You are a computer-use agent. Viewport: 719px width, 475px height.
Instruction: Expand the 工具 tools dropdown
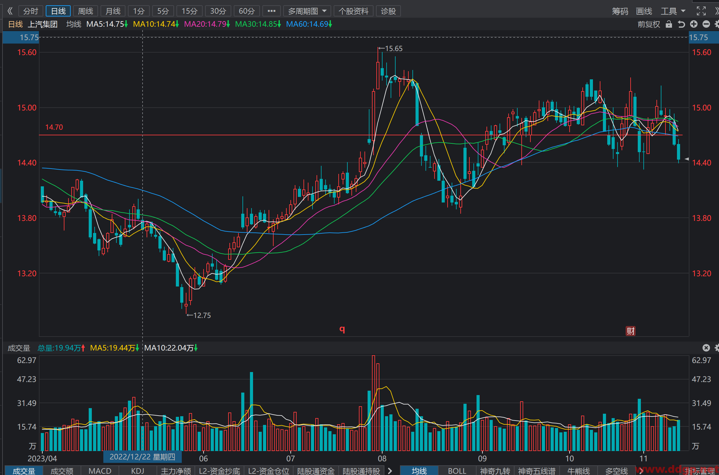pyautogui.click(x=673, y=11)
